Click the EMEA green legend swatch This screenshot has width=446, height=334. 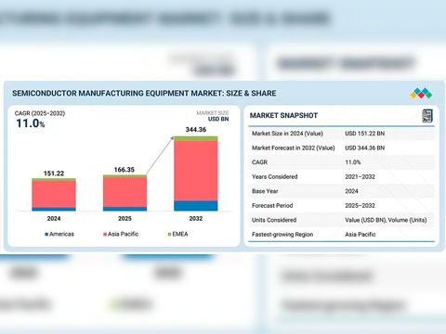point(169,235)
